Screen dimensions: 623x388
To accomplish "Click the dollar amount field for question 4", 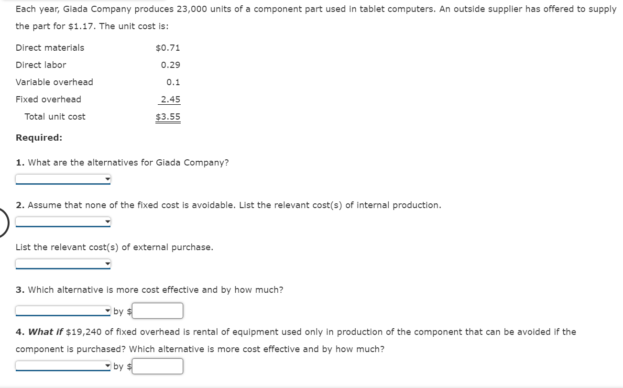I will pyautogui.click(x=158, y=366).
